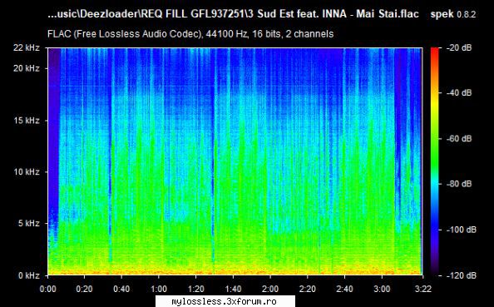494x307 pixels.
Task: Click the '1:00' time axis label
Action: tap(159, 289)
